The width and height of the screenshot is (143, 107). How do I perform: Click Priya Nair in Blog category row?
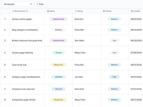pos(79,30)
